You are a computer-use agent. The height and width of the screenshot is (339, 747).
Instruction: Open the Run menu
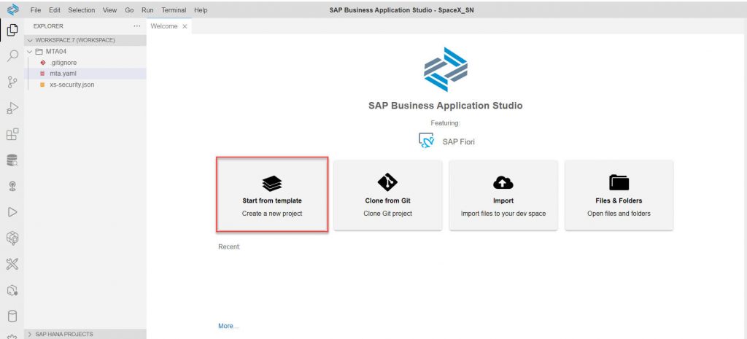pos(147,10)
